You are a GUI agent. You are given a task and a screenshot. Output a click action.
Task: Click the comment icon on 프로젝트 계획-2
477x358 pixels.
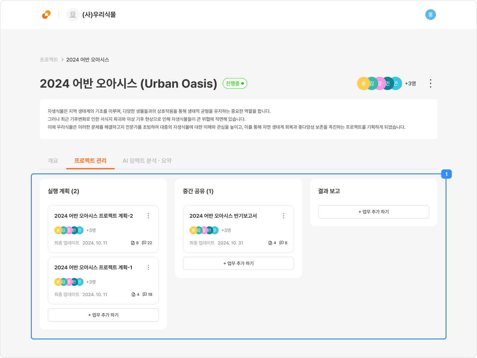click(144, 243)
